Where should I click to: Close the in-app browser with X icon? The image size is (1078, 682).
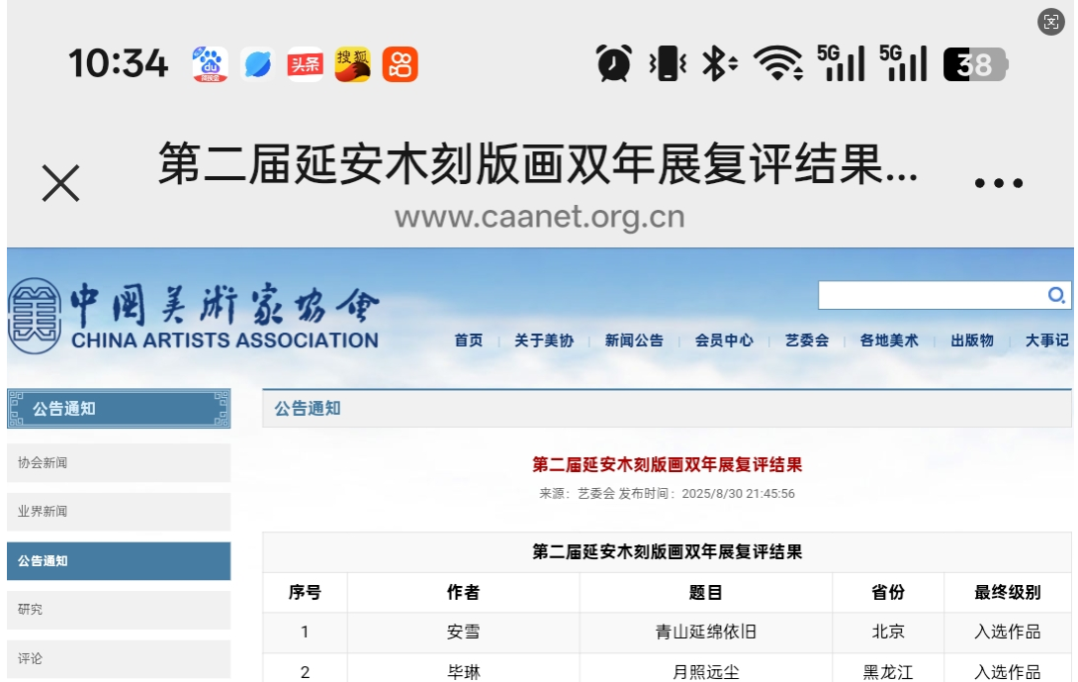click(x=61, y=183)
